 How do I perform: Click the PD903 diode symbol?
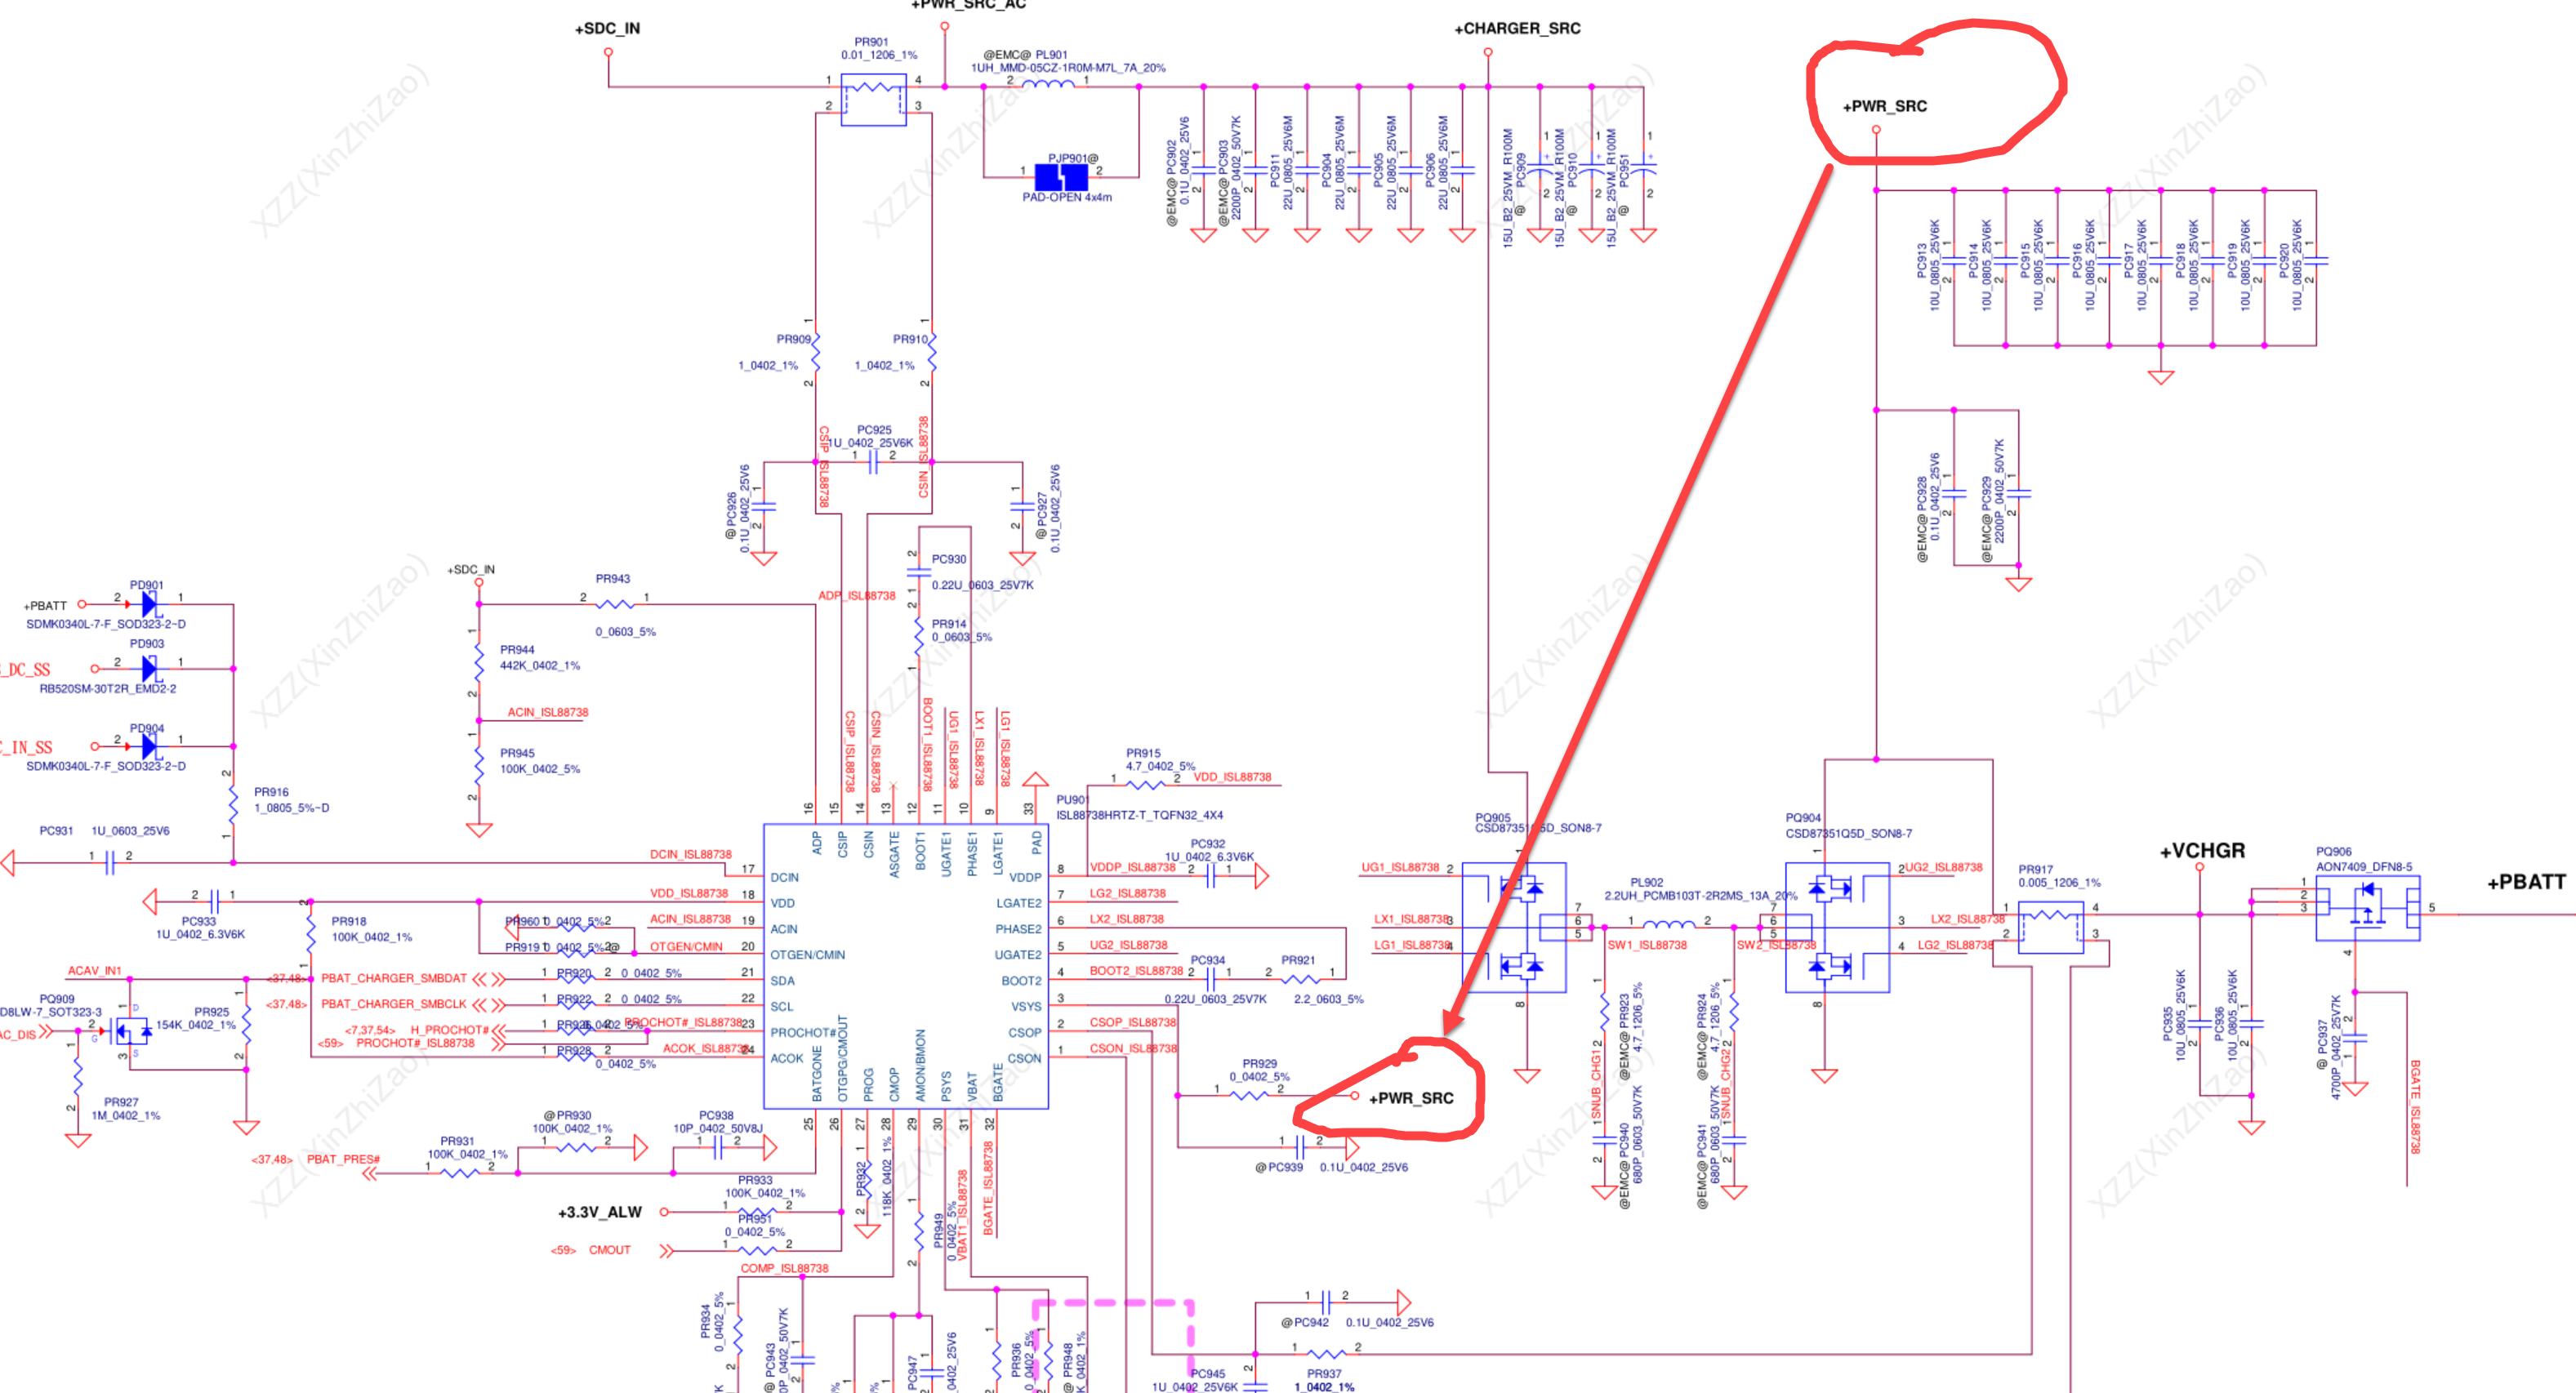pos(149,667)
